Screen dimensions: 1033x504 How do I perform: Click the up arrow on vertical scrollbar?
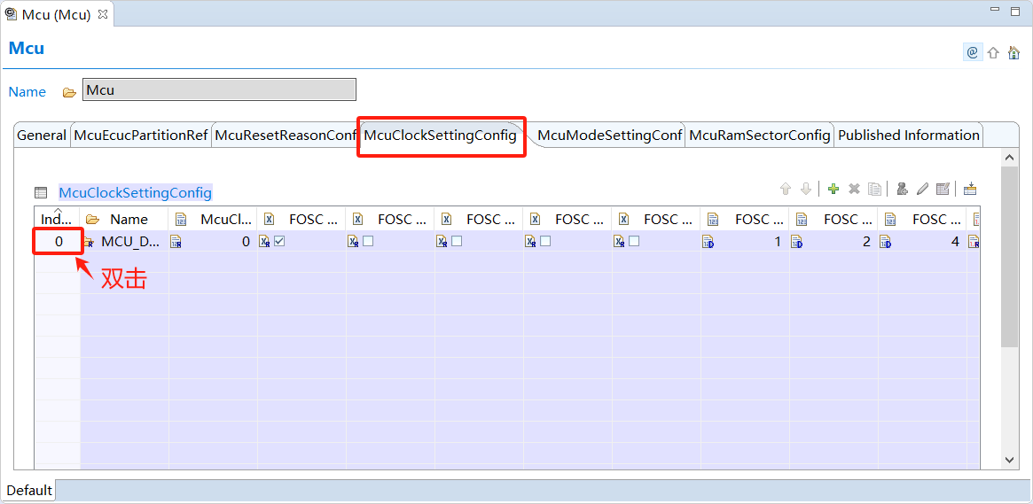click(1009, 157)
